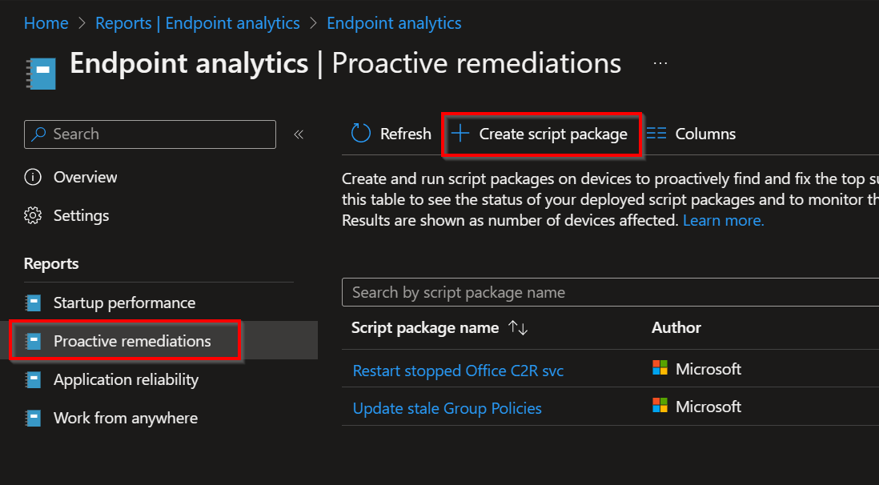Viewport: 879px width, 485px height.
Task: Click Microsoft author text for Restart stopped Office row
Action: pos(708,369)
